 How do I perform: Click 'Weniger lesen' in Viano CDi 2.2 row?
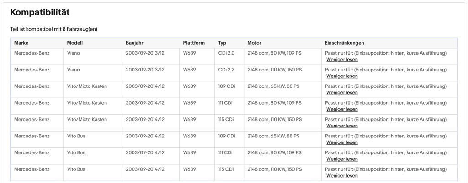tap(342, 76)
